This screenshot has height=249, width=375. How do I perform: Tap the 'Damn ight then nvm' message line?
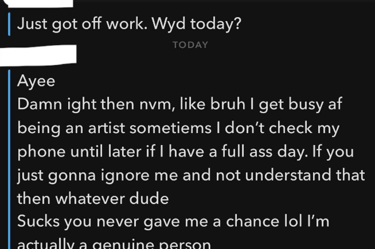point(179,104)
